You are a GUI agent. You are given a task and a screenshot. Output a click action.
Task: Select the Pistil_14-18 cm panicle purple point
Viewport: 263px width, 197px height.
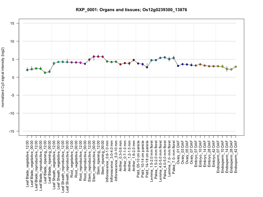tap(147, 67)
